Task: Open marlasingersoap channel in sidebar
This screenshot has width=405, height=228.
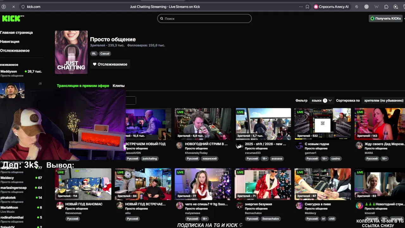Action: [21, 189]
